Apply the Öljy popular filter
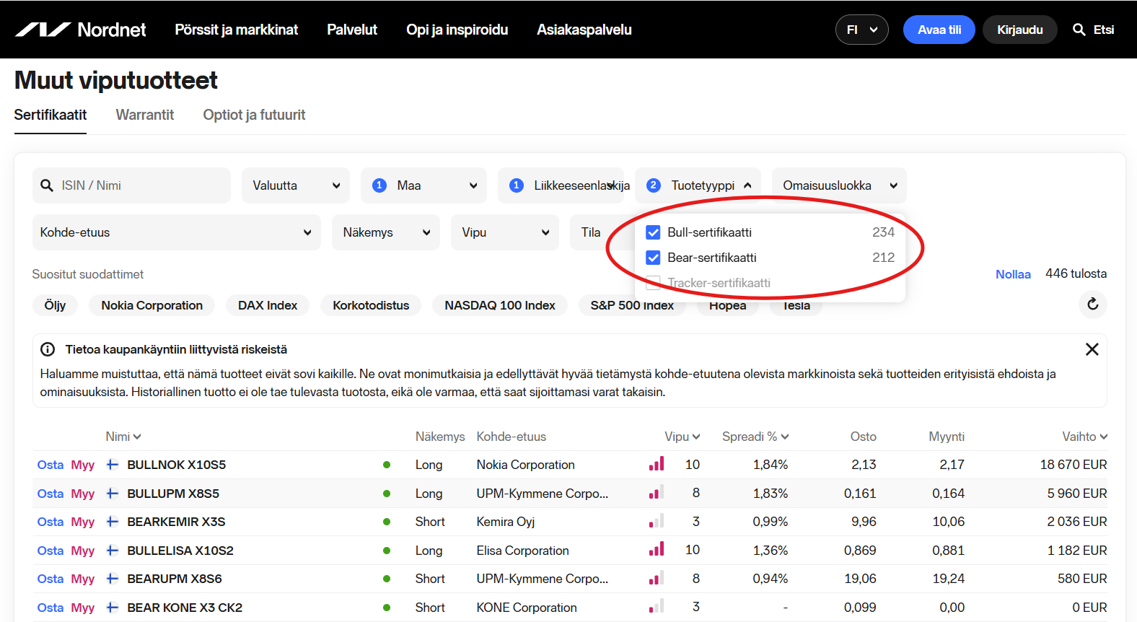This screenshot has height=622, width=1137. pyautogui.click(x=55, y=305)
